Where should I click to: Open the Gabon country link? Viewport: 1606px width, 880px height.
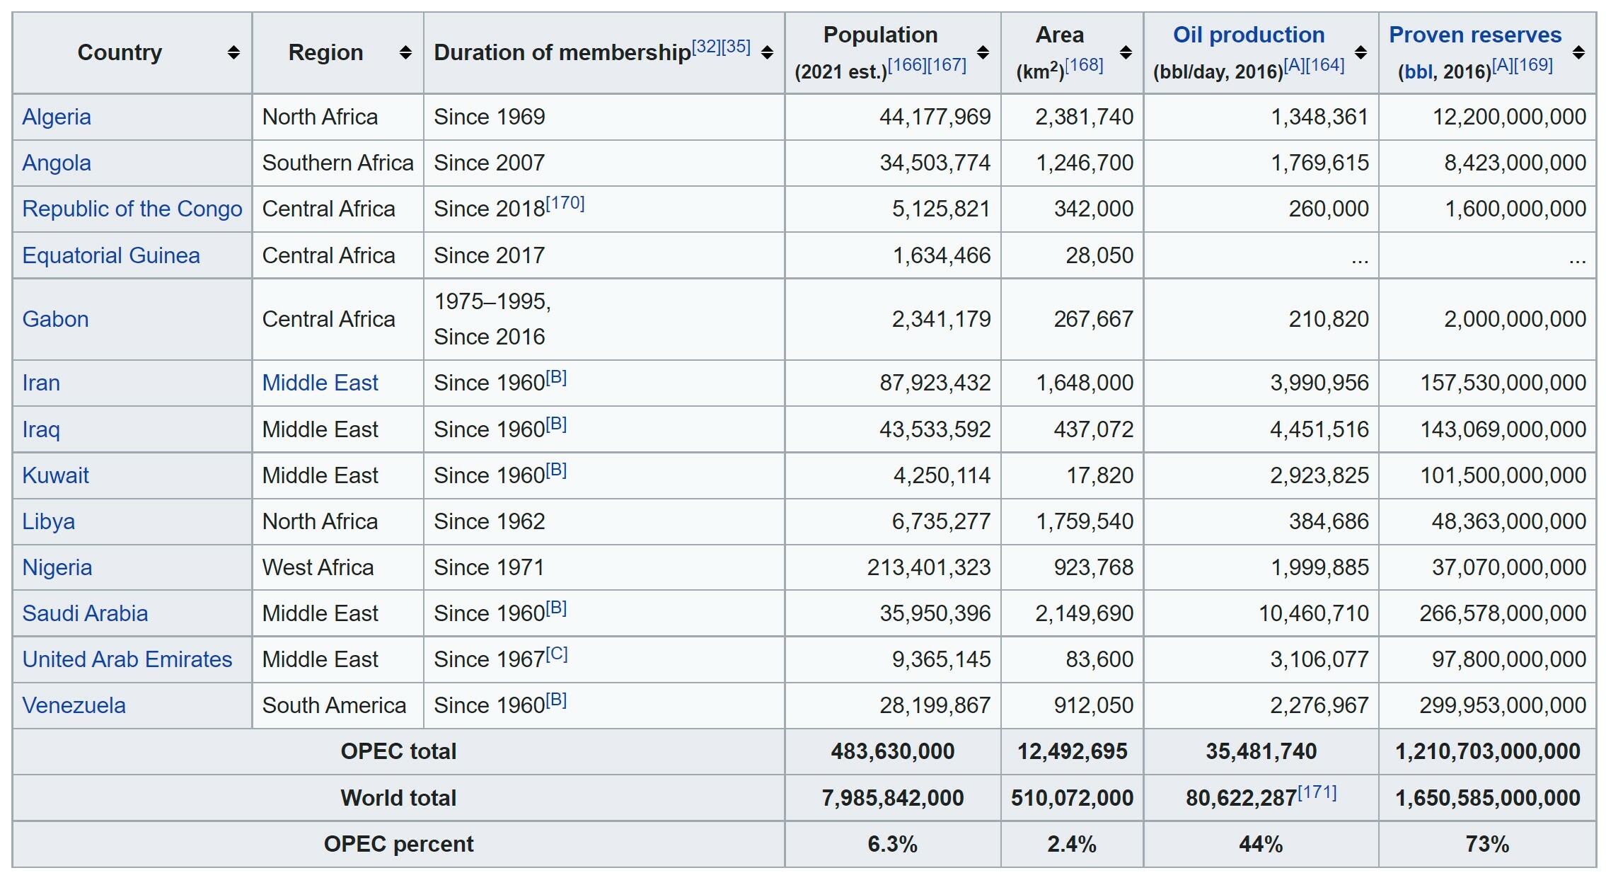pos(55,319)
